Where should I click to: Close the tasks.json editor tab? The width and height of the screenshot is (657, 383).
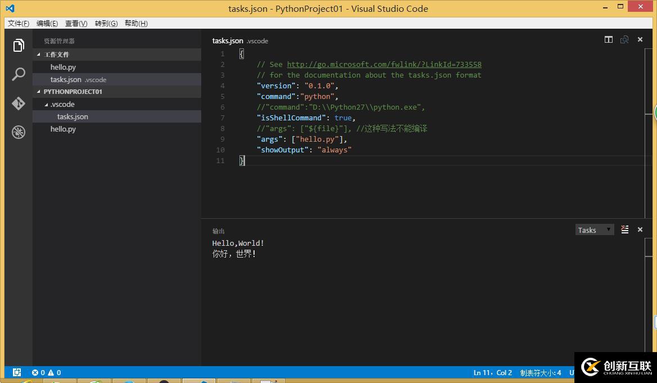[x=640, y=40]
